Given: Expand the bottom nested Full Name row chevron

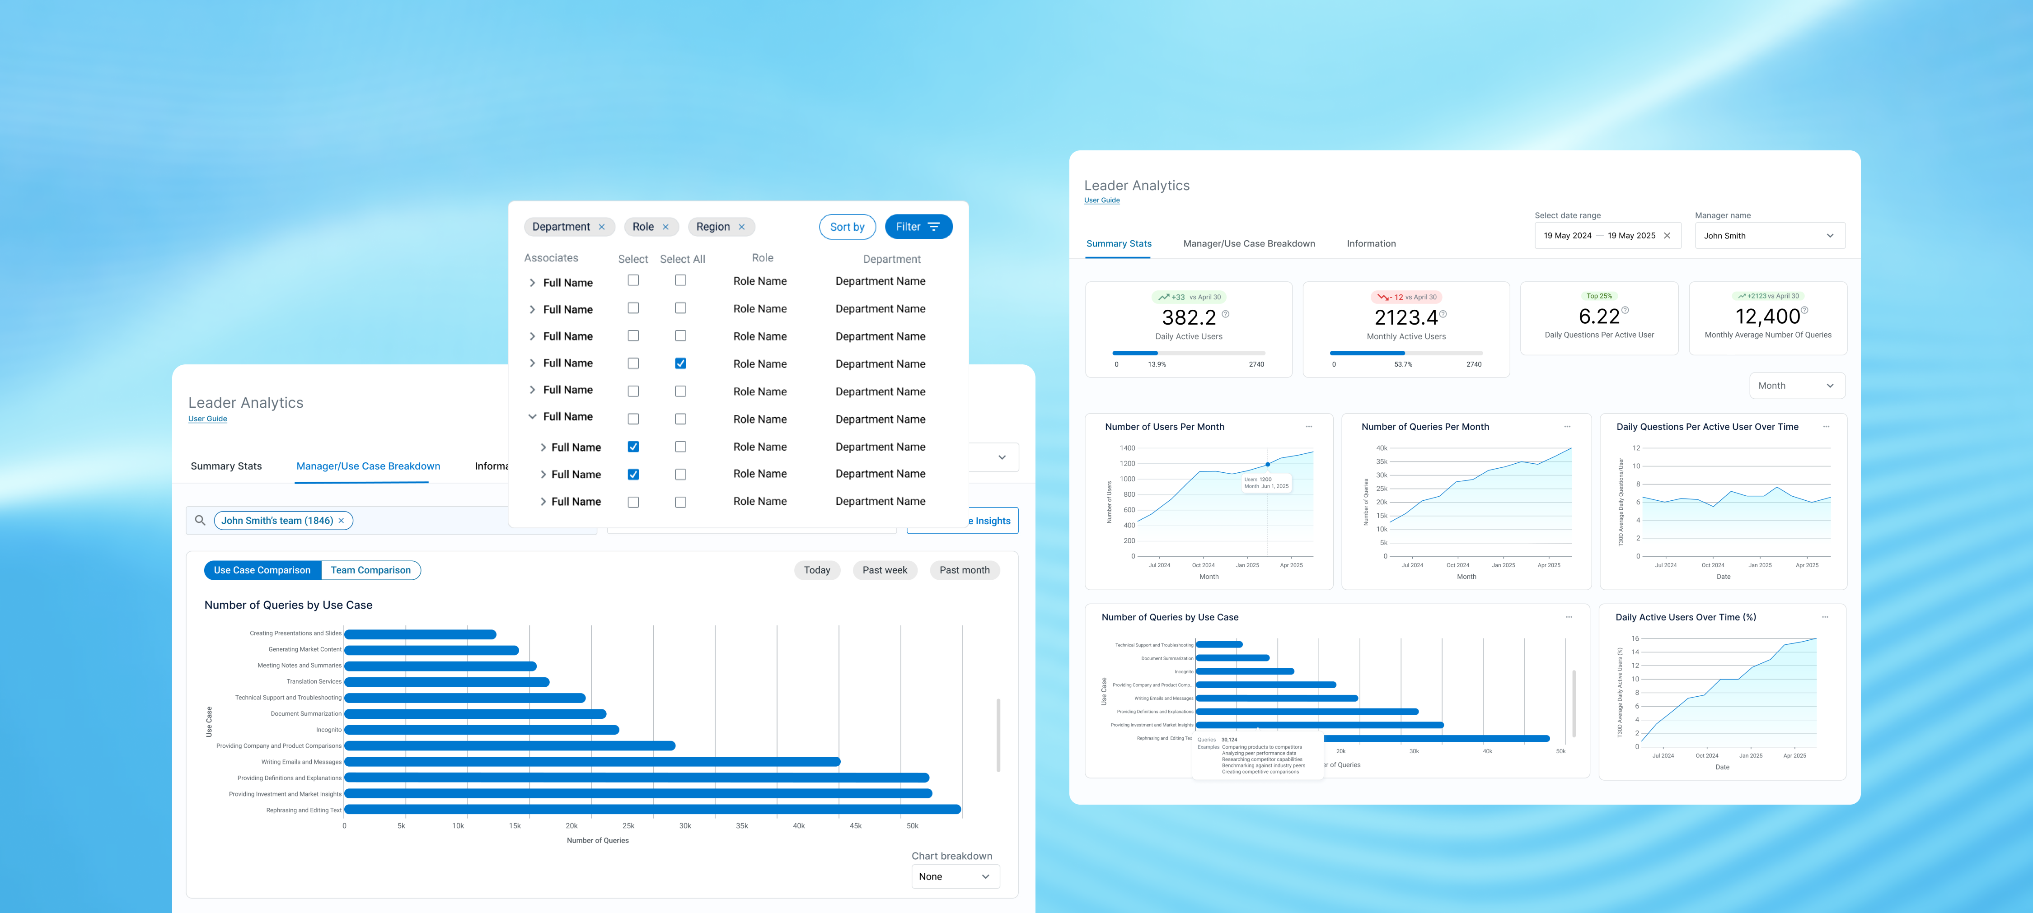Looking at the screenshot, I should [543, 502].
